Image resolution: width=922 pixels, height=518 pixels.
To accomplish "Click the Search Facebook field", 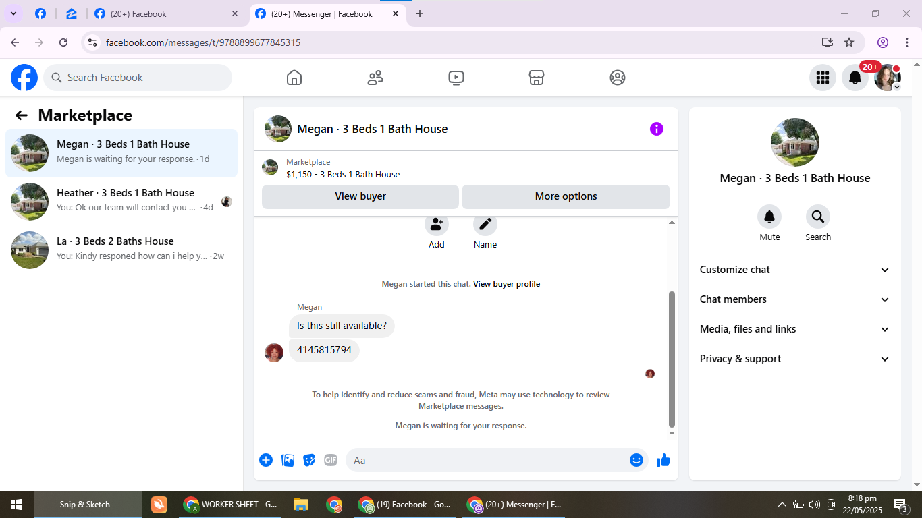I will pos(138,78).
